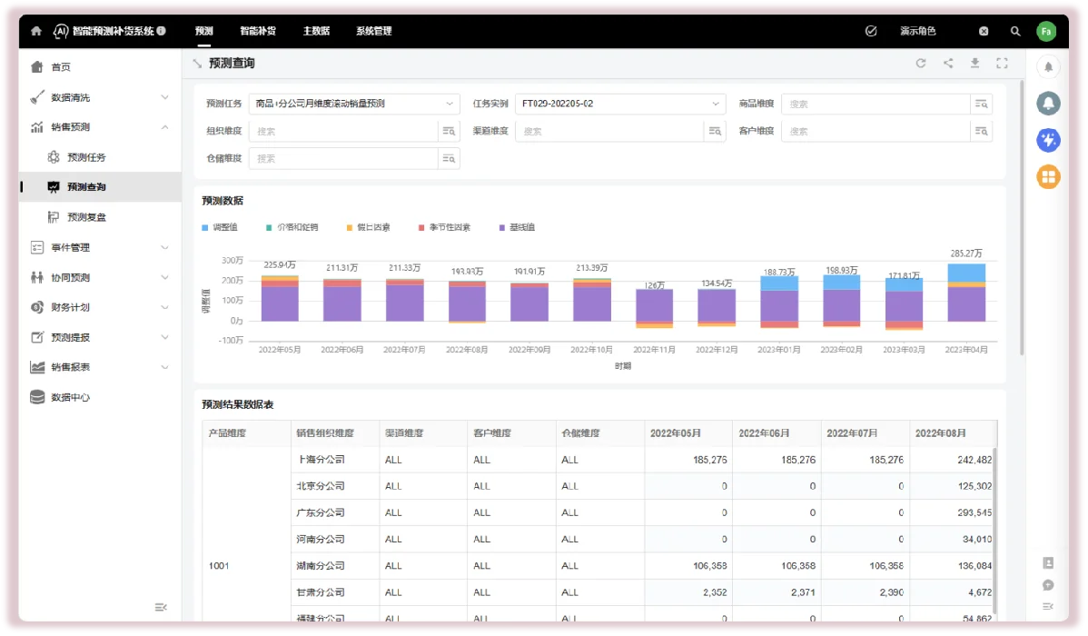Image resolution: width=1088 pixels, height=636 pixels.
Task: Download the forecast data
Action: [x=975, y=63]
